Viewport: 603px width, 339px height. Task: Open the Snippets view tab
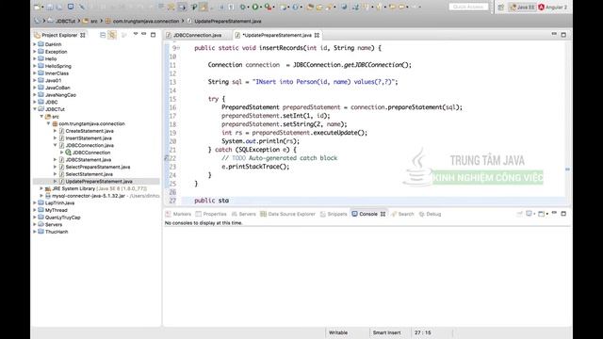point(334,214)
